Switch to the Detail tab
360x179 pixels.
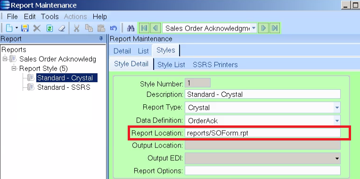coord(122,51)
